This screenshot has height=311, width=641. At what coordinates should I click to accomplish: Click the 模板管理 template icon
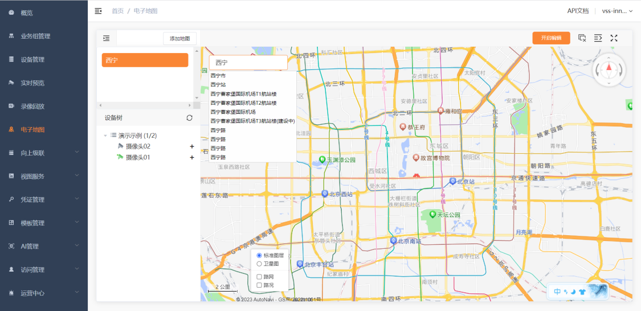click(x=11, y=223)
